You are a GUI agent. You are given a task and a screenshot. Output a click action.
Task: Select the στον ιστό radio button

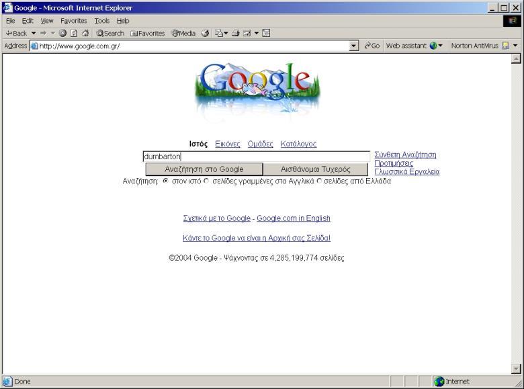[165, 181]
